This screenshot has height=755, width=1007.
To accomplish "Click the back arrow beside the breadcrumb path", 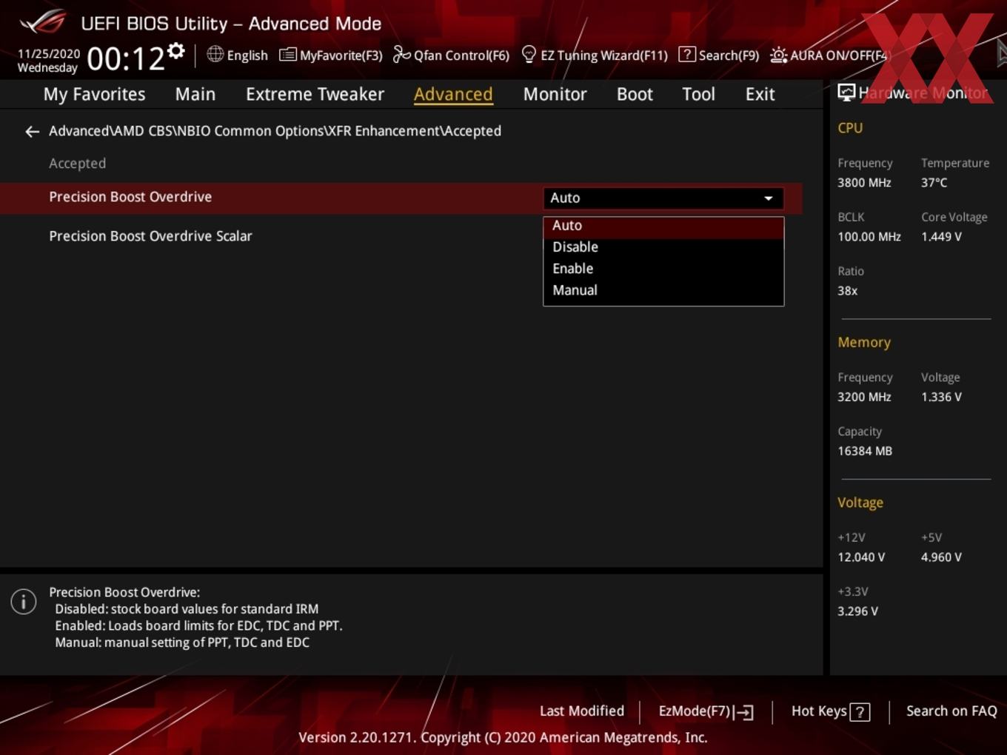I will (x=32, y=132).
